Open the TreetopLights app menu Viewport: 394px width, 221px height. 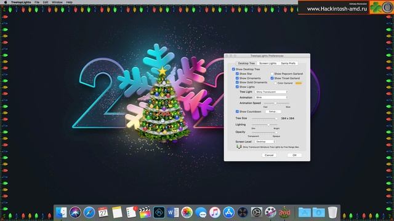21,2
